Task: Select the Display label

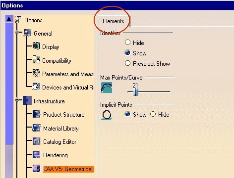Action: pos(51,47)
